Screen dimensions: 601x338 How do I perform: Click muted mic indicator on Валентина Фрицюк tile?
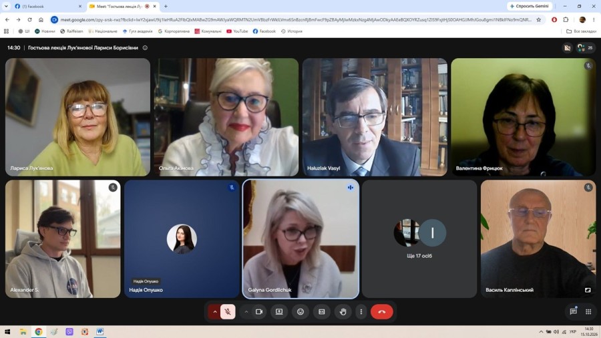(588, 66)
